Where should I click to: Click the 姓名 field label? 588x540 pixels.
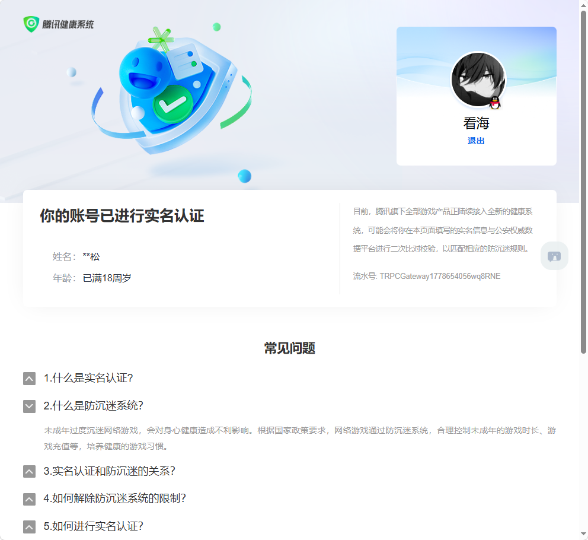coord(64,257)
